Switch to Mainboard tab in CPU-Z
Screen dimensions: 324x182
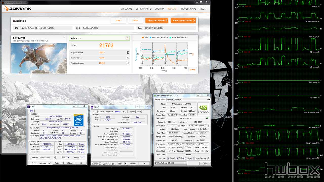(x=109, y=112)
